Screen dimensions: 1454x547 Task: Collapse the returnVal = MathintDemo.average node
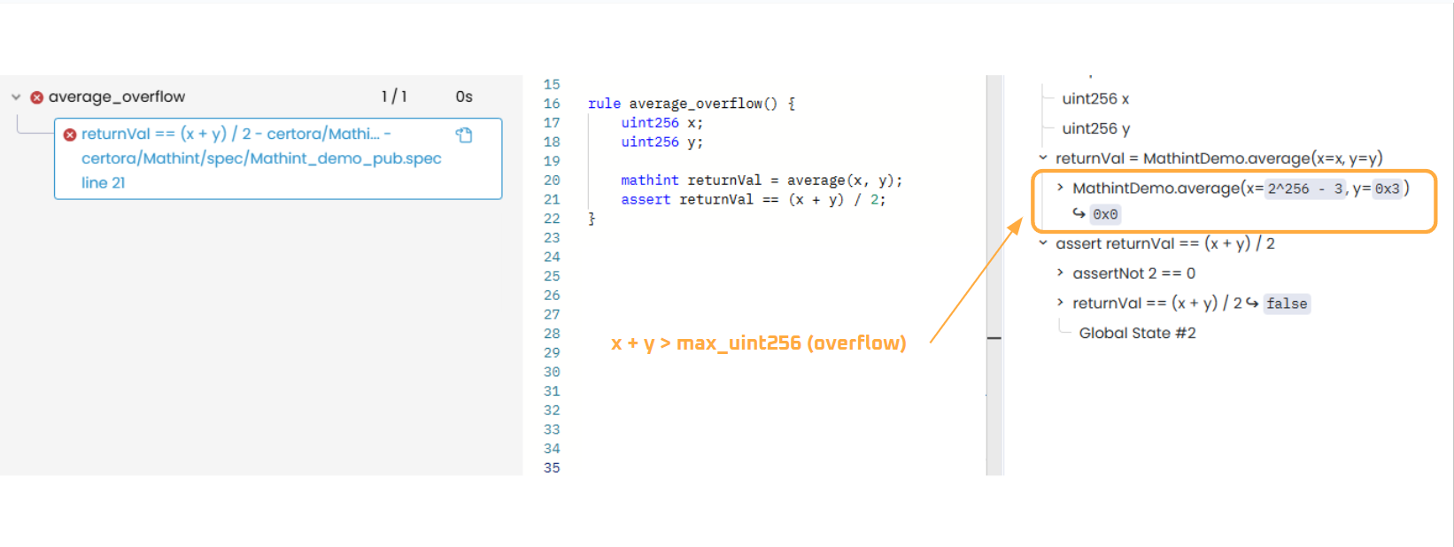1043,158
